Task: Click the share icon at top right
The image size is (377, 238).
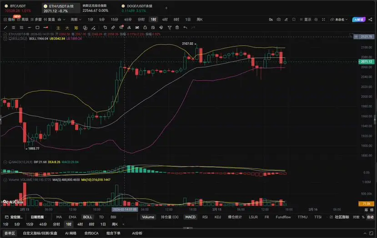Action: pyautogui.click(x=370, y=20)
